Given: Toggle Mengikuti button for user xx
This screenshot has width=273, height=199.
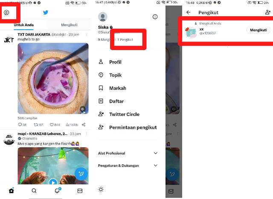Looking at the screenshot, I should 258,30.
